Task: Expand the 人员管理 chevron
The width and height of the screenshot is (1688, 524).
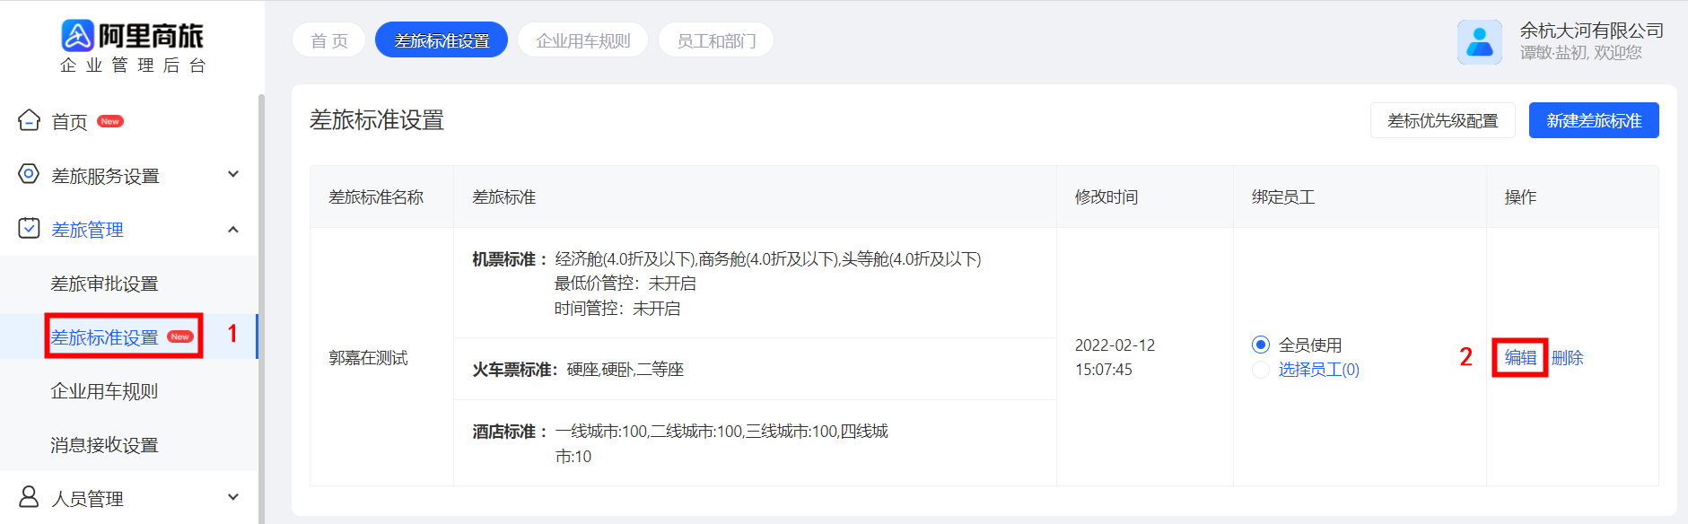Action: [233, 497]
